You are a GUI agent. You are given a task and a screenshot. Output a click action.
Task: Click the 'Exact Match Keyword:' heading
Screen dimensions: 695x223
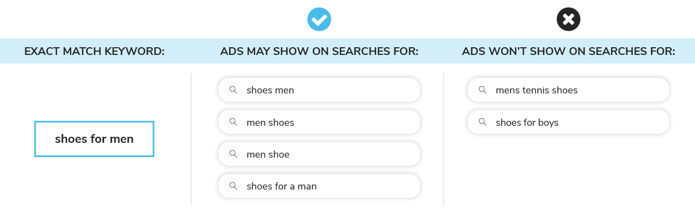94,52
